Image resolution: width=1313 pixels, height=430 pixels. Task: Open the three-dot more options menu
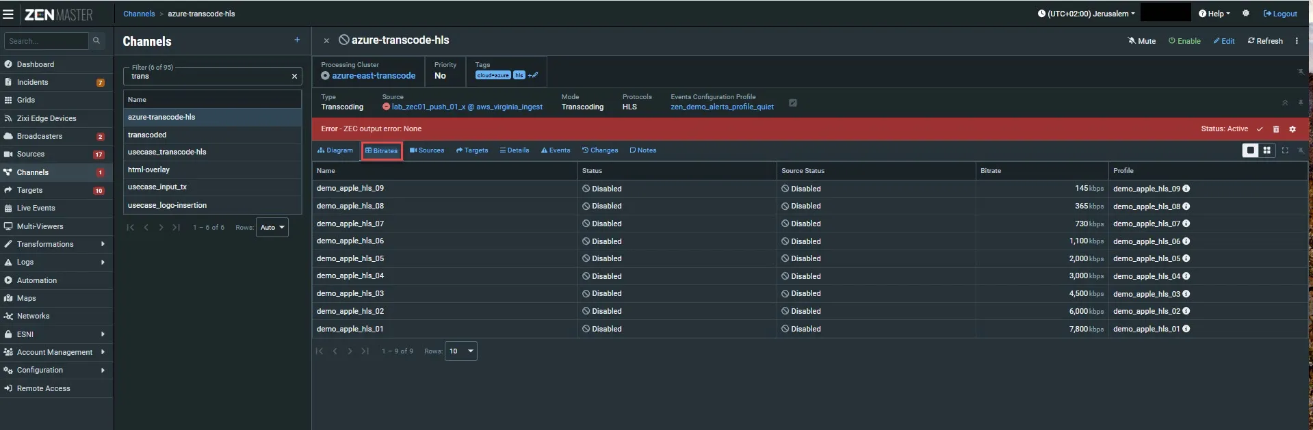(1297, 41)
